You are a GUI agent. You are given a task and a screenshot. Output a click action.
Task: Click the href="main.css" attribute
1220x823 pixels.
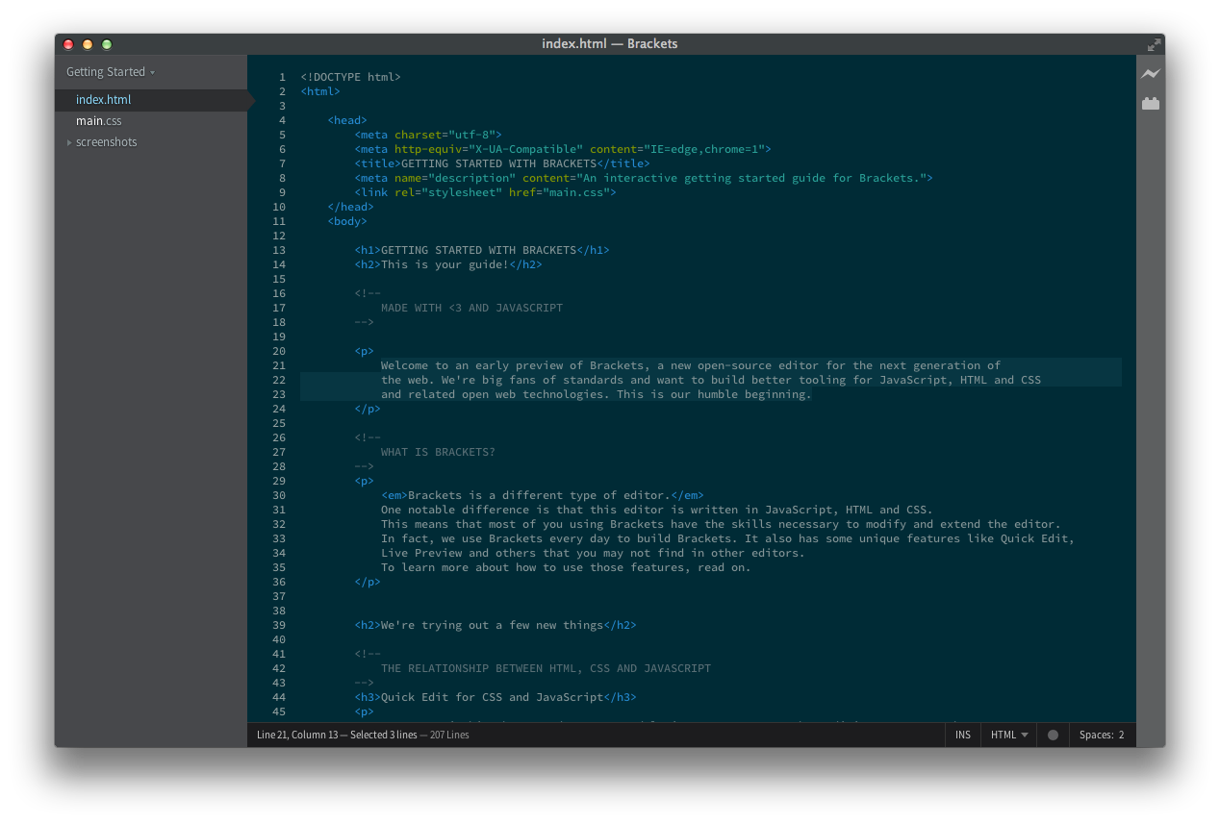click(x=559, y=192)
